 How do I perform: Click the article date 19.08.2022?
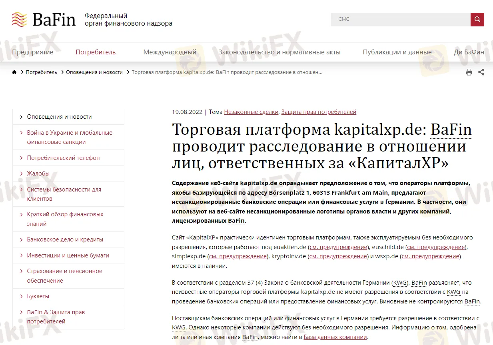tap(187, 112)
